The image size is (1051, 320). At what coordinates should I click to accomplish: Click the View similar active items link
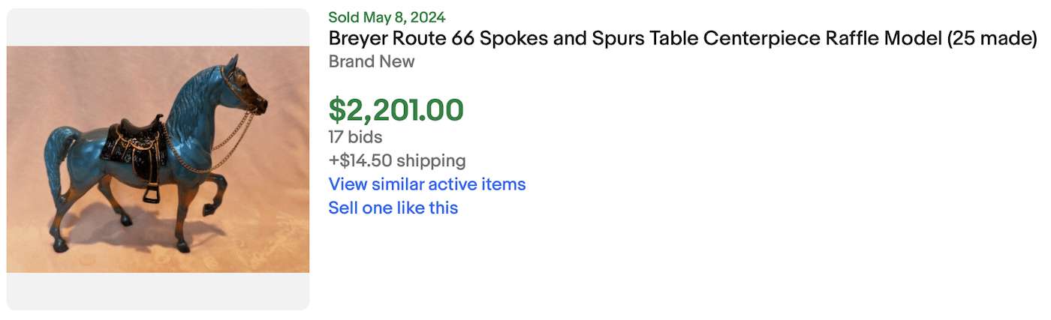(x=426, y=184)
